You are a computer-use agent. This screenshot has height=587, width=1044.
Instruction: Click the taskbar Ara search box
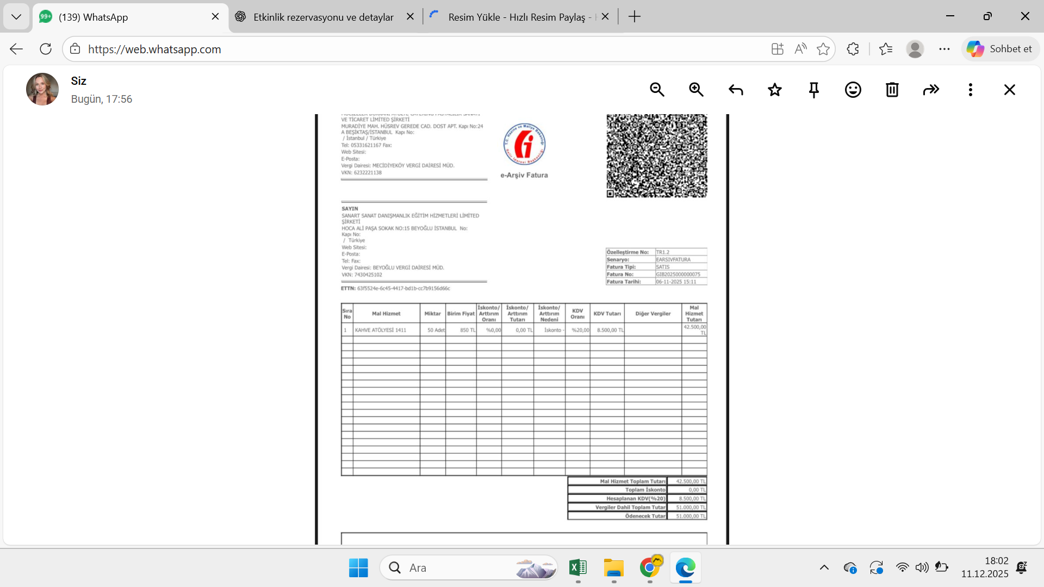(469, 567)
